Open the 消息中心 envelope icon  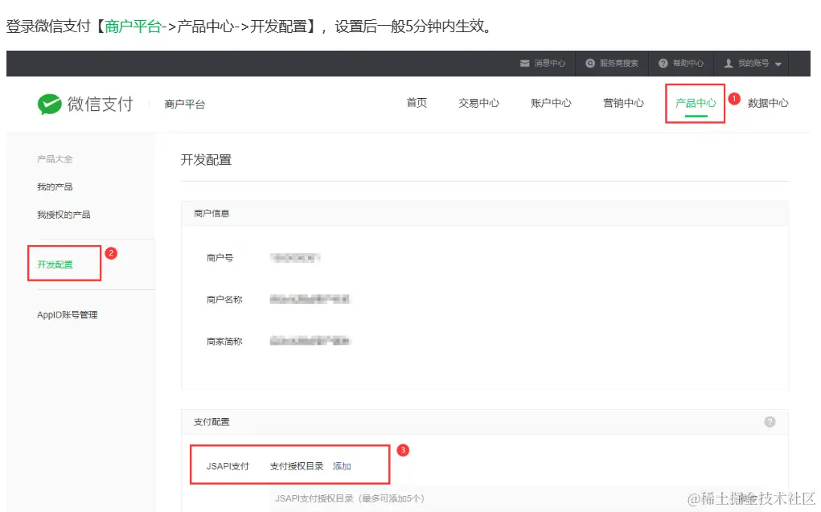click(524, 63)
